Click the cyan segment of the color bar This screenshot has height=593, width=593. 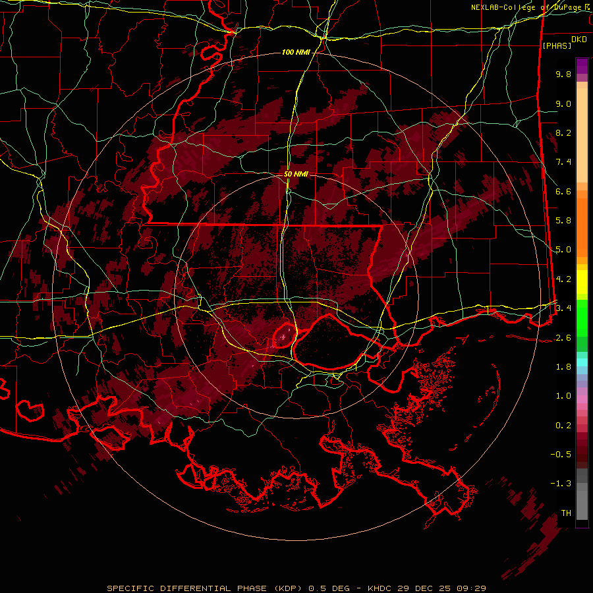click(x=582, y=362)
